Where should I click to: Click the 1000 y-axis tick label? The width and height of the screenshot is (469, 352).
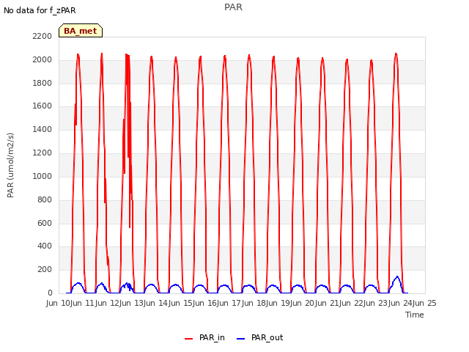click(x=43, y=176)
